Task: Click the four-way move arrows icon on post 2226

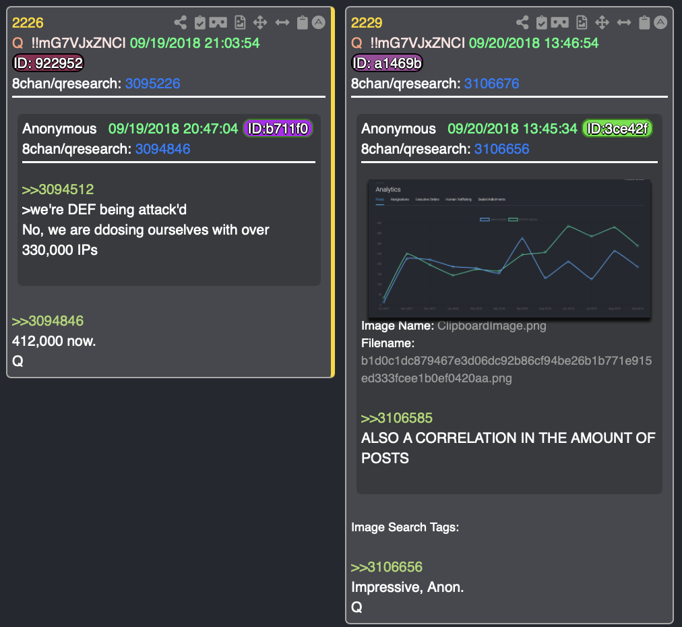Action: click(x=260, y=23)
